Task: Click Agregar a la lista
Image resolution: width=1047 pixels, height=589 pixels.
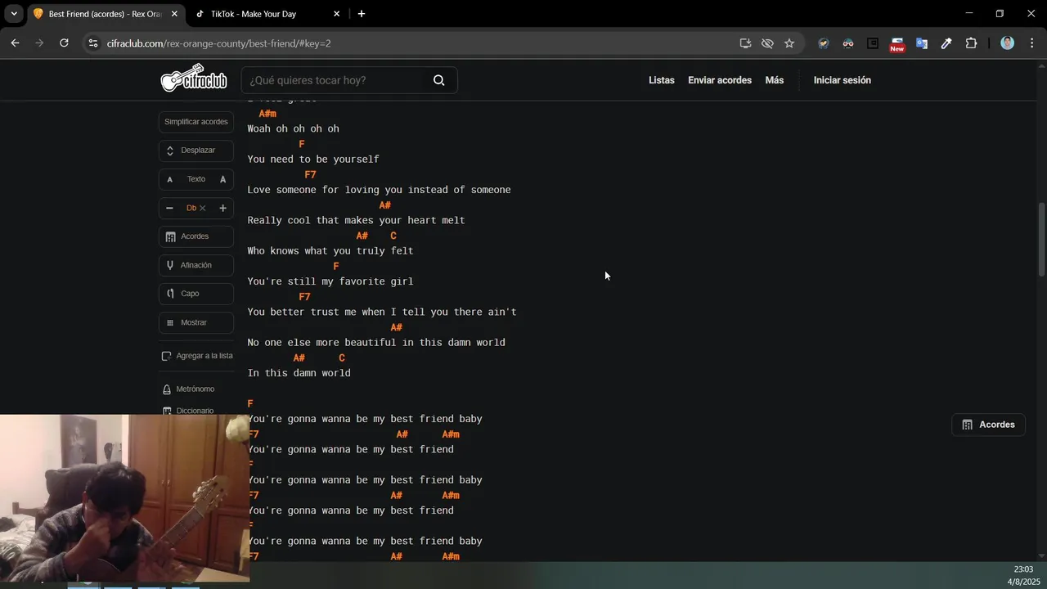Action: [197, 356]
